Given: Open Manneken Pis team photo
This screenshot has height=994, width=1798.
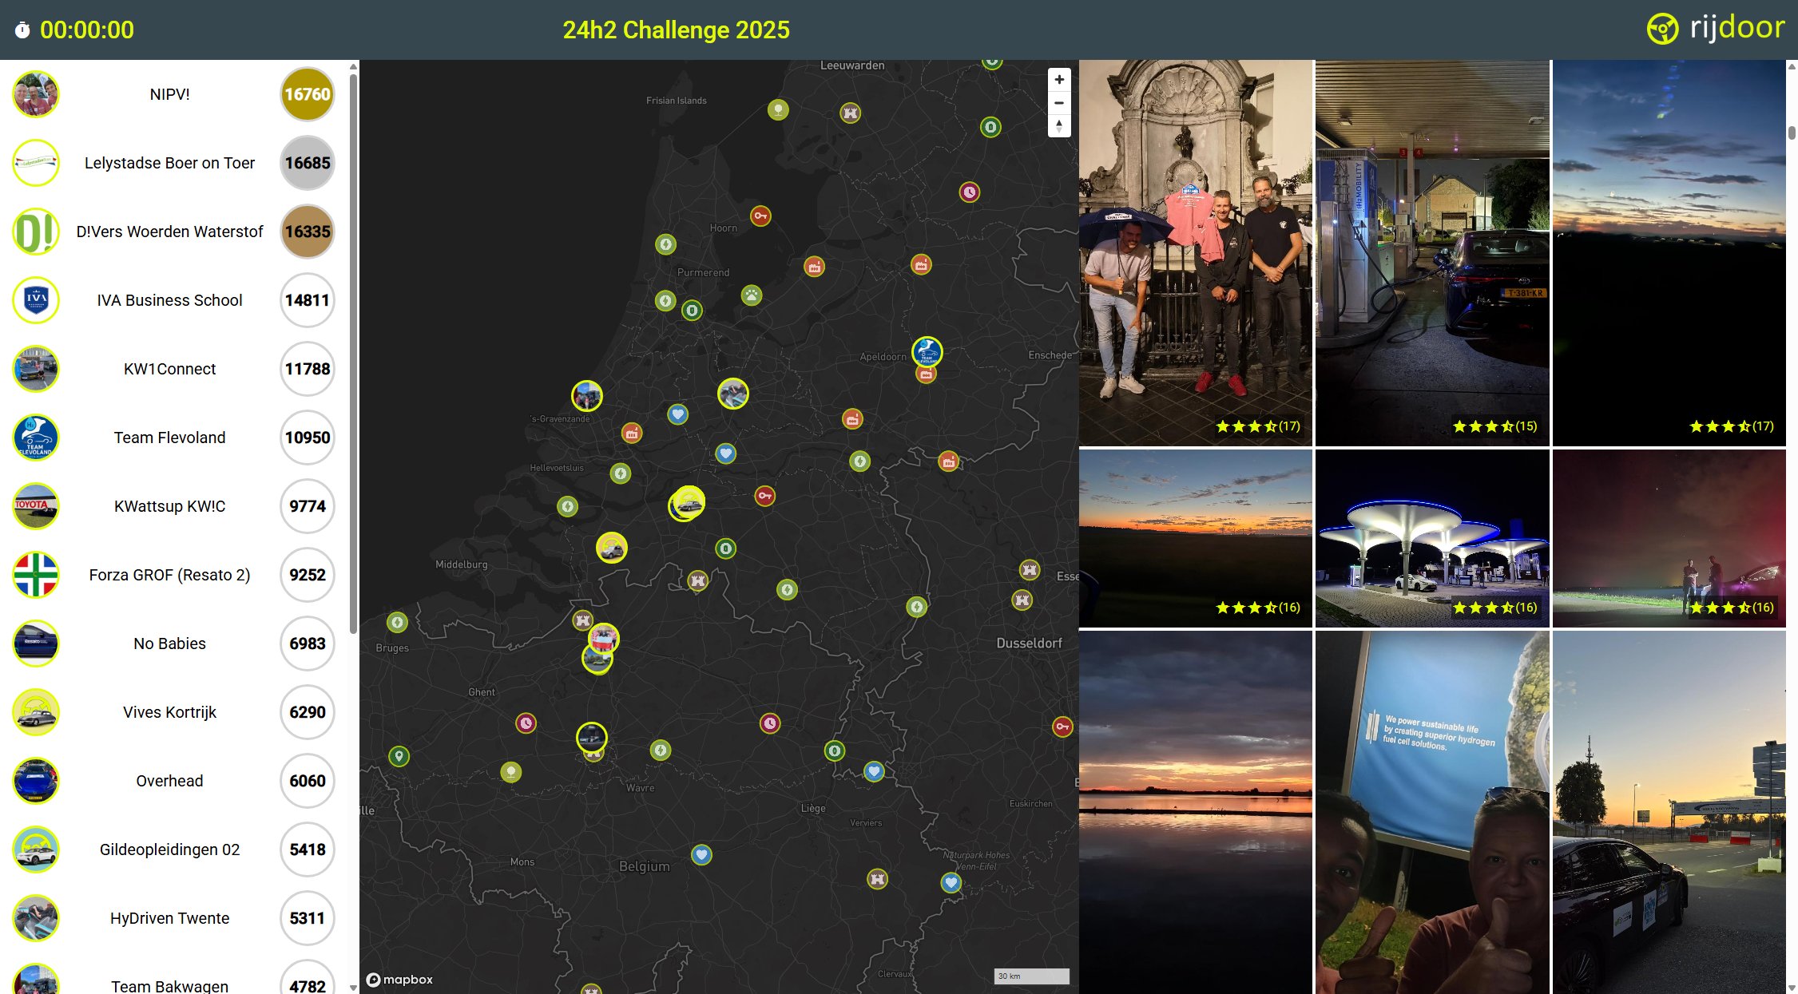Looking at the screenshot, I should pos(1195,252).
